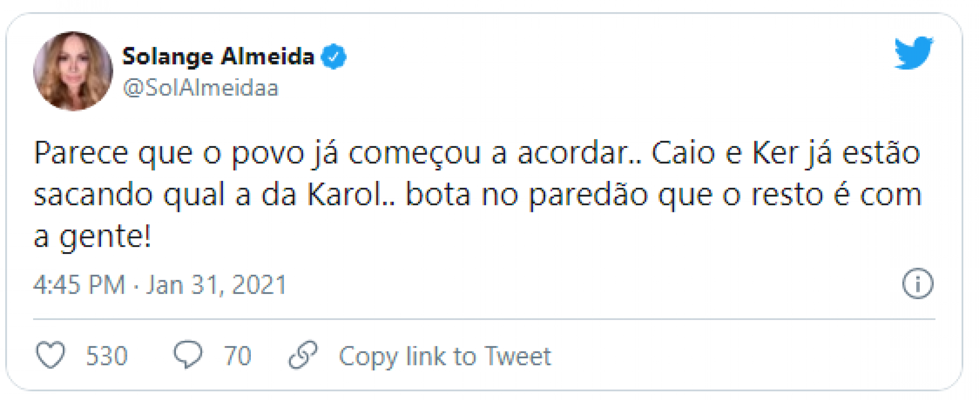This screenshot has height=400, width=979.
Task: Click the reply speech bubble icon
Action: click(188, 354)
